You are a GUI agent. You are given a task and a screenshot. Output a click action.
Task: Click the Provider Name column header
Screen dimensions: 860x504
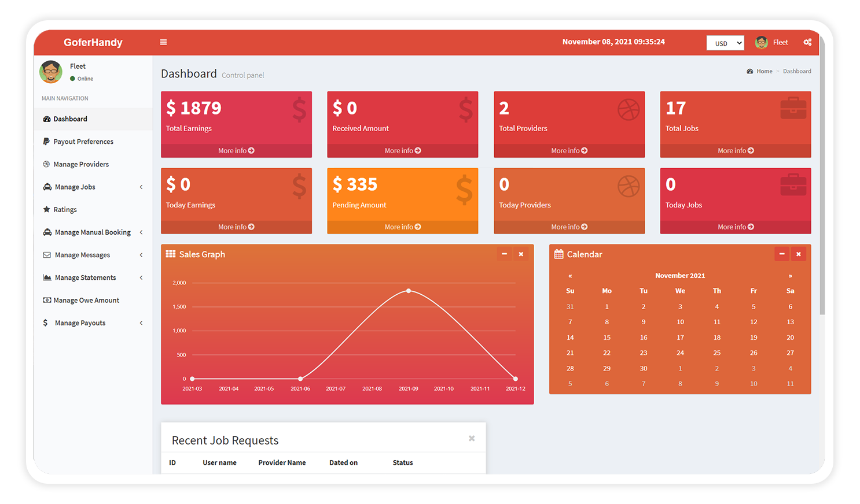282,462
